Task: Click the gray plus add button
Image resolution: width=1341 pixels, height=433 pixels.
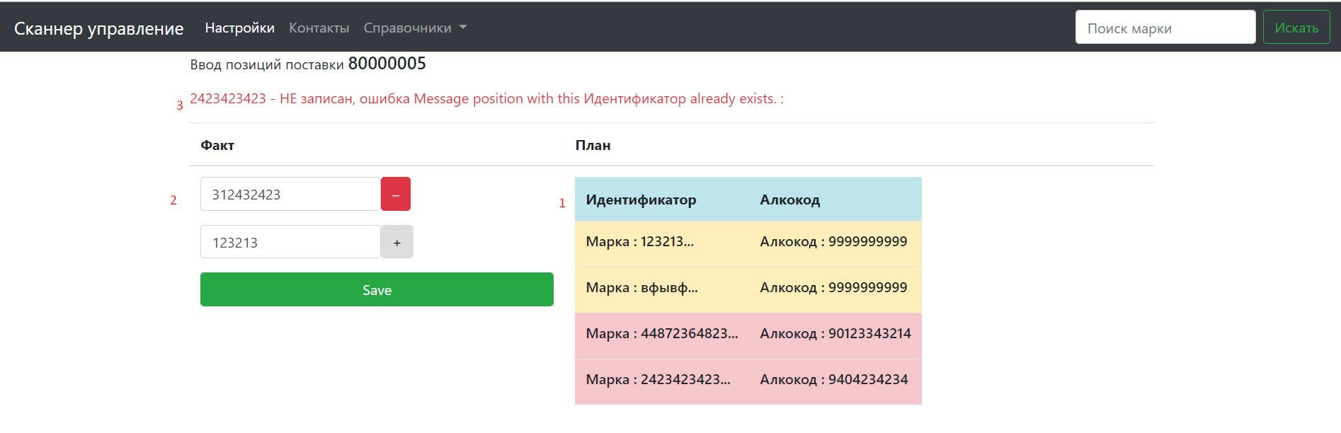Action: (x=396, y=243)
